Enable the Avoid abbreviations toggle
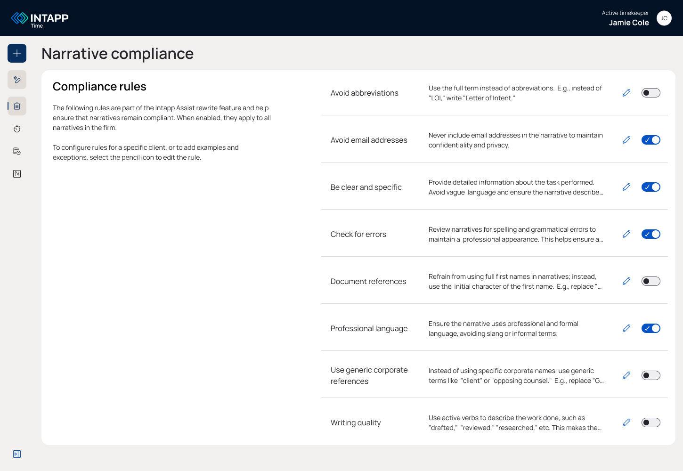The width and height of the screenshot is (683, 471). pos(651,93)
